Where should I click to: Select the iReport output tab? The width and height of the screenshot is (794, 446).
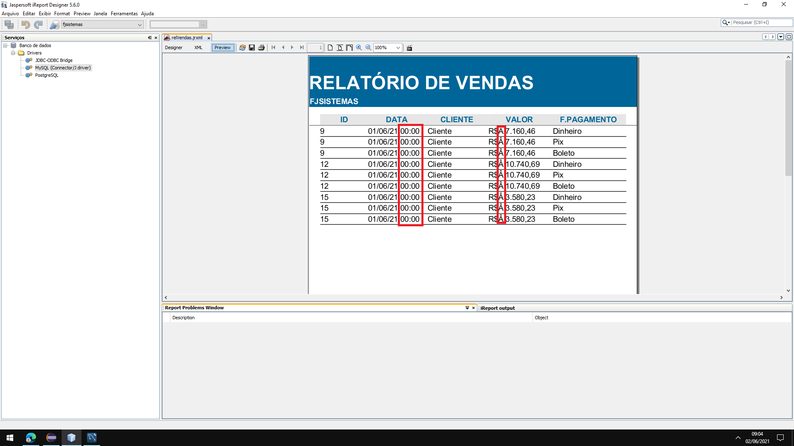[497, 308]
